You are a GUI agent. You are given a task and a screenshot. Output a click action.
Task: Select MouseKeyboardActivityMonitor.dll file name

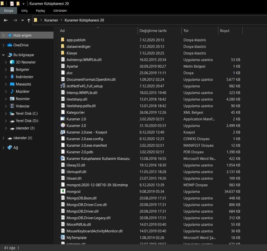[x=95, y=231]
